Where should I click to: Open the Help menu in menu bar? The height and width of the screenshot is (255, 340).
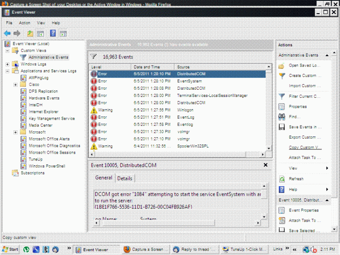tap(56, 23)
